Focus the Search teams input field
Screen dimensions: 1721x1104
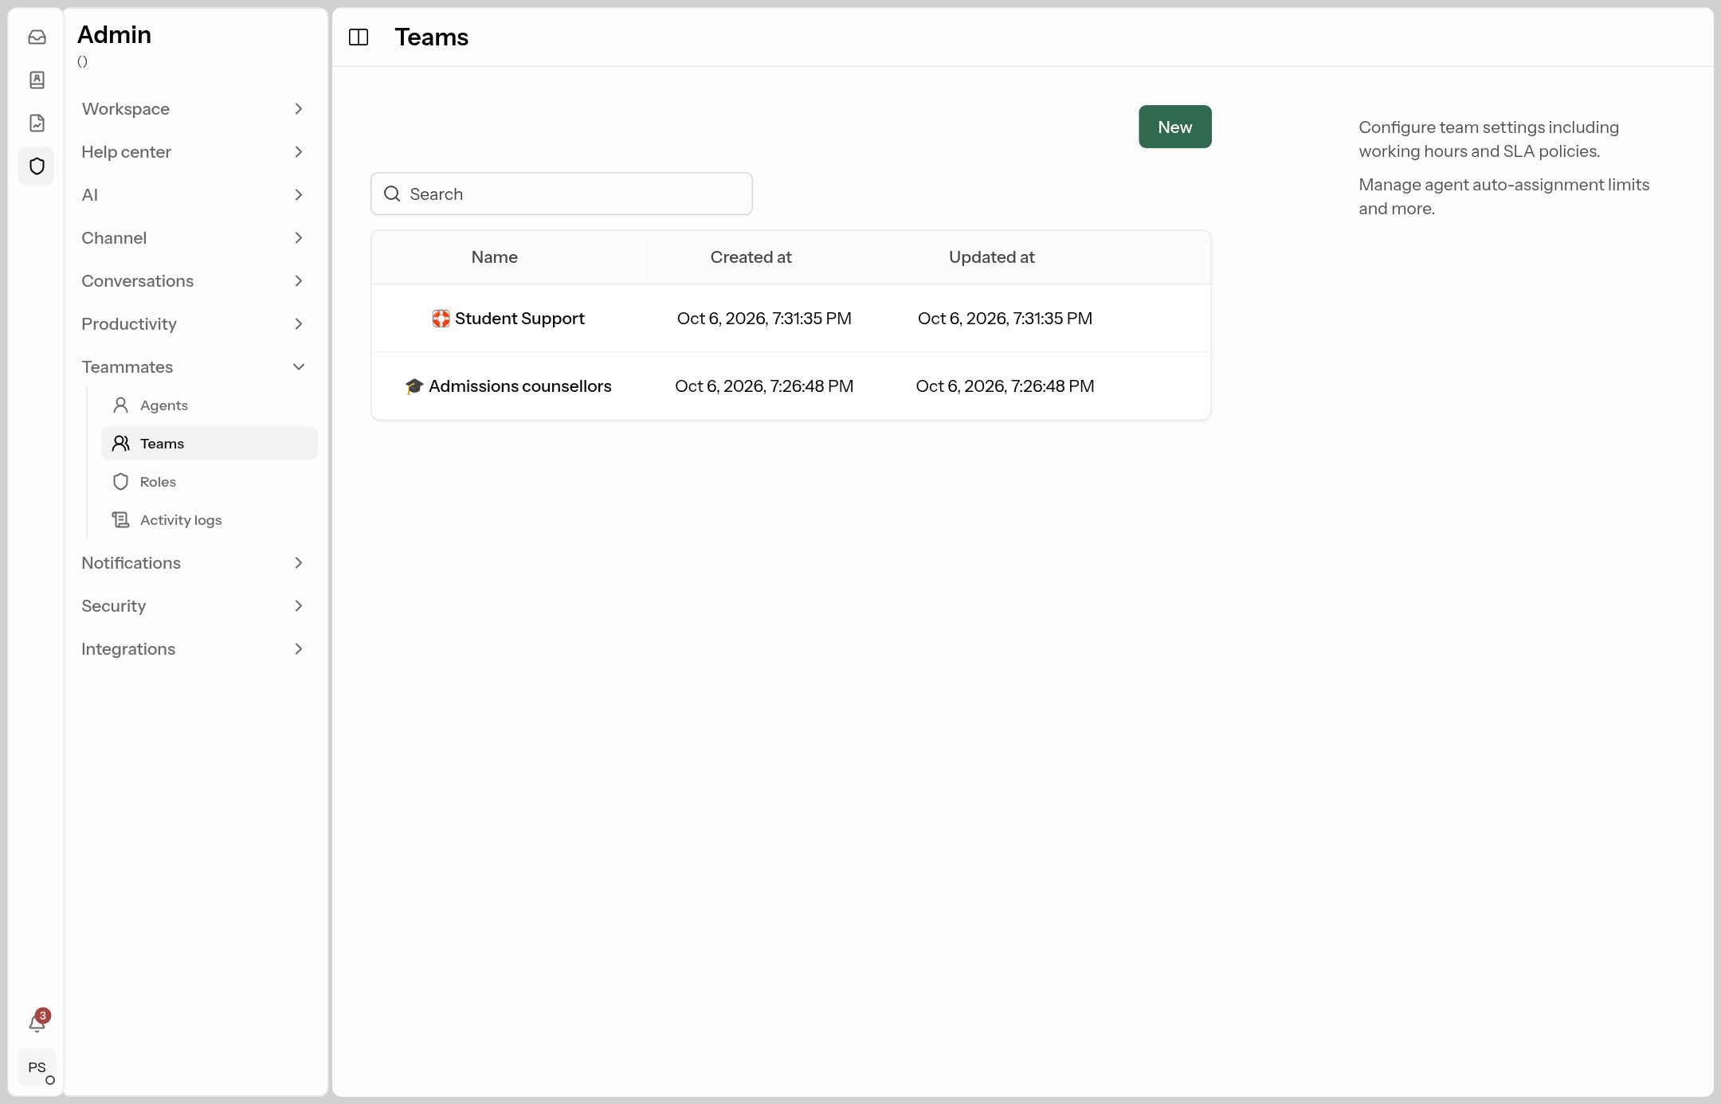coord(561,194)
